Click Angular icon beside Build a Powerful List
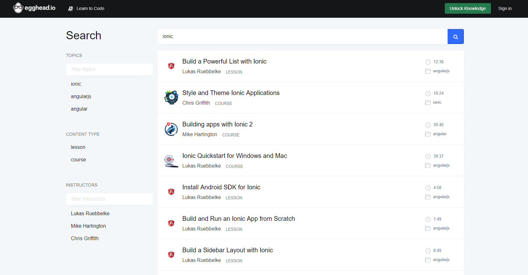This screenshot has height=275, width=528. pyautogui.click(x=171, y=66)
